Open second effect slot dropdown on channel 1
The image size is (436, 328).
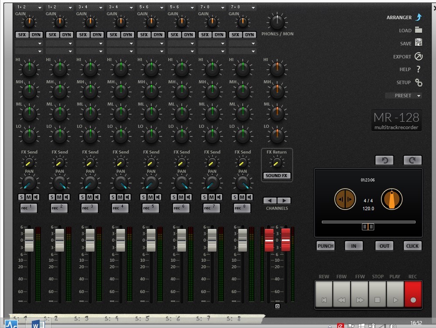coord(29,51)
